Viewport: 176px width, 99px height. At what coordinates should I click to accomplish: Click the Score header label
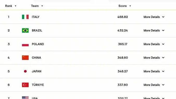(x=122, y=6)
